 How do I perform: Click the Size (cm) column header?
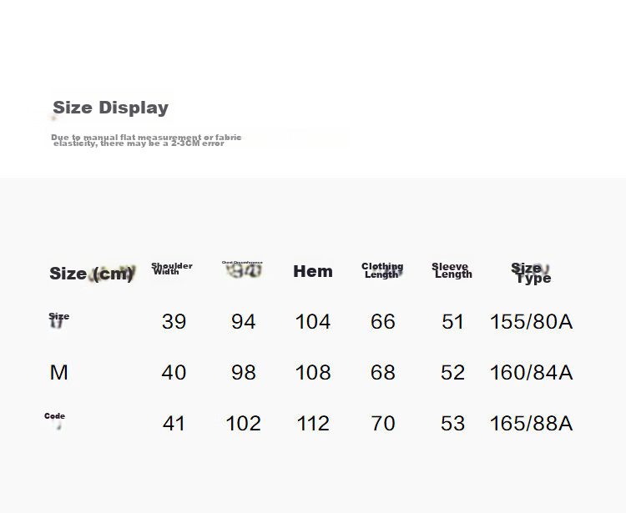point(92,274)
